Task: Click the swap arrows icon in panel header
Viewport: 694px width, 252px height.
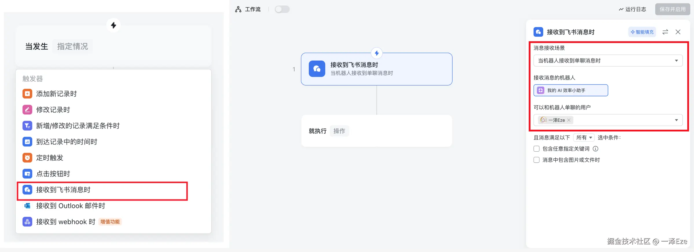Action: (665, 32)
